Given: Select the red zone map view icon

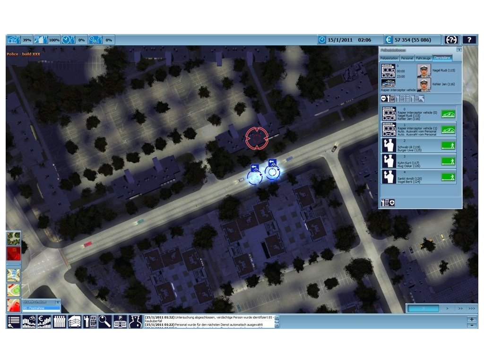Looking at the screenshot, I should [14, 305].
